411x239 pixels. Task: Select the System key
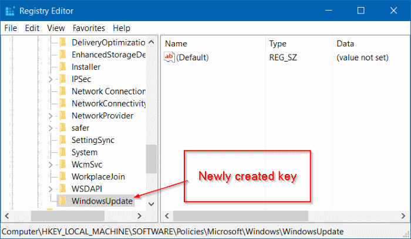[85, 152]
